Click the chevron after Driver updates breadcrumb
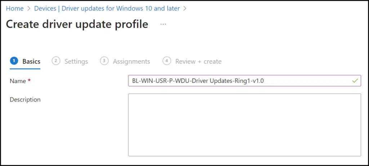The image size is (369, 166). (185, 8)
